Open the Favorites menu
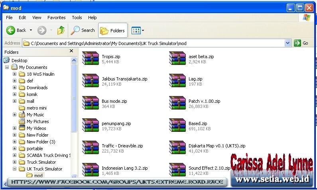Viewport: 317px width, 190px height. coord(56,18)
